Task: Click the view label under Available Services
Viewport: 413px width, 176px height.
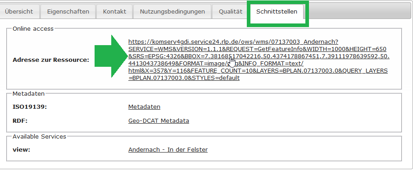Action: [21, 150]
